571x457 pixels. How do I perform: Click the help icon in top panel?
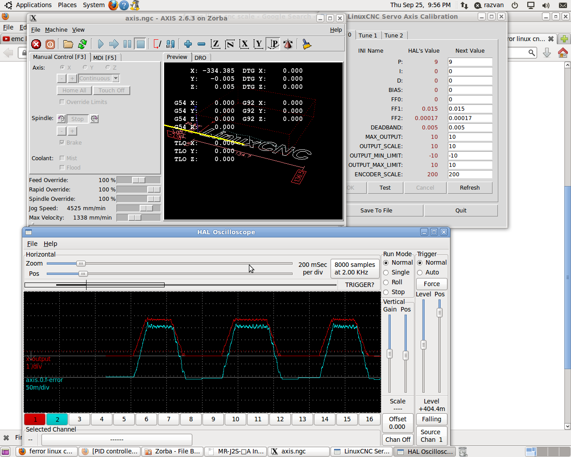point(124,5)
